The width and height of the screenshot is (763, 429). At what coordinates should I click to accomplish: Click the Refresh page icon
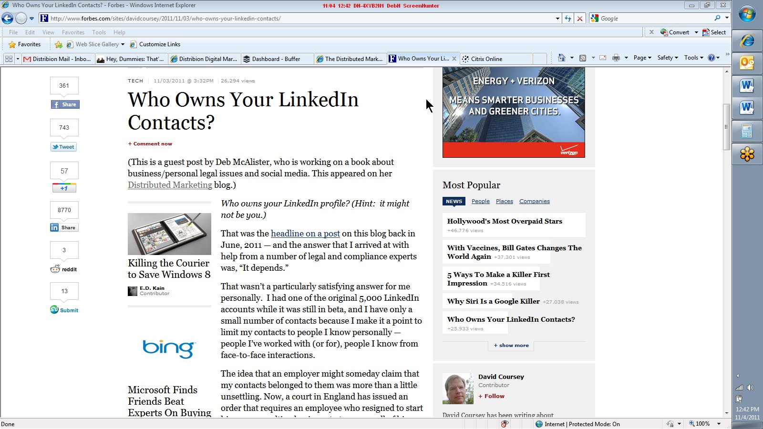pos(567,18)
